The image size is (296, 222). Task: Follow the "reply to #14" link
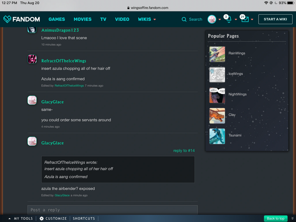point(184,151)
